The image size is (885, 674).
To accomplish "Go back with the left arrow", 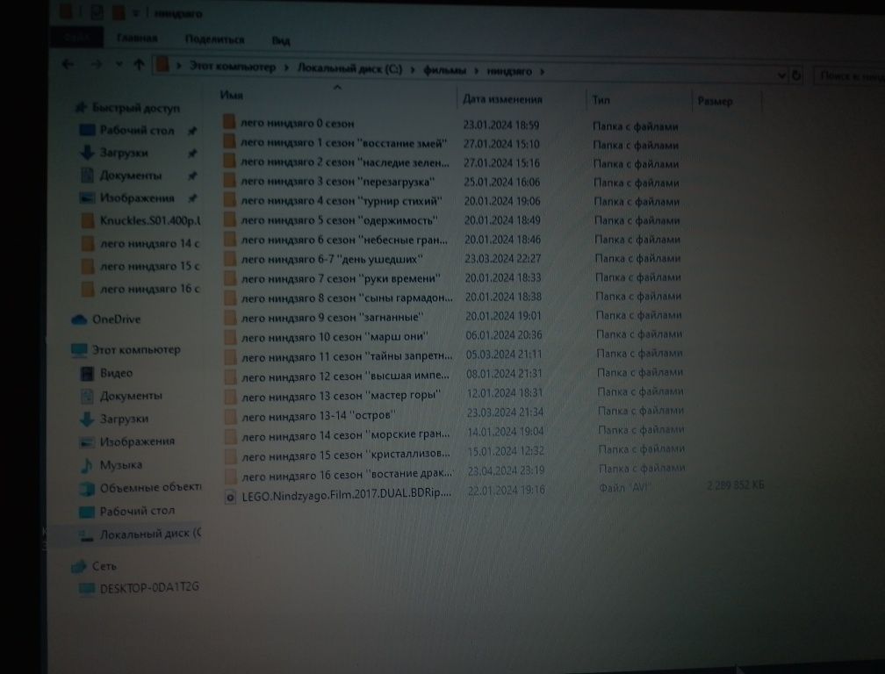I will click(68, 64).
